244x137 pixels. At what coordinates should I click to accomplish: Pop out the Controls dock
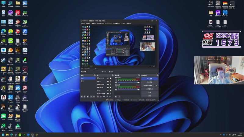coord(157,75)
